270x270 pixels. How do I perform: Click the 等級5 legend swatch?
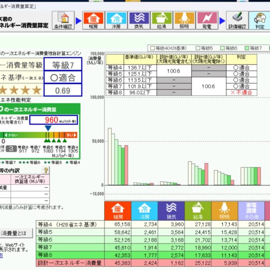[x=198, y=48]
